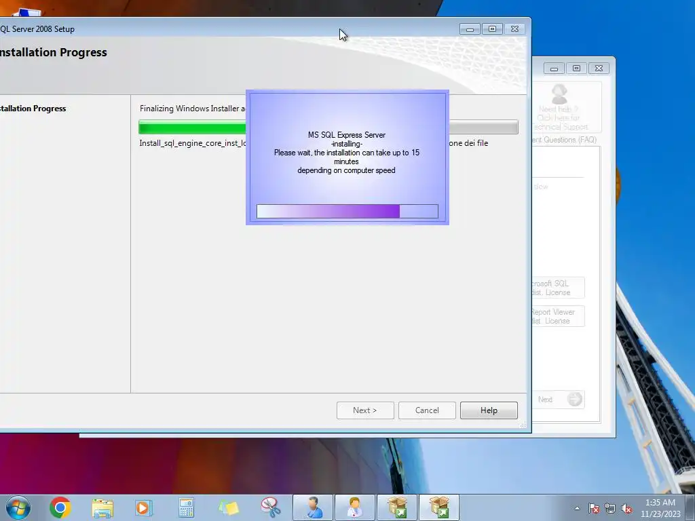695x521 pixels.
Task: Minimize the SQL Server 2008 Setup window
Action: coord(470,29)
